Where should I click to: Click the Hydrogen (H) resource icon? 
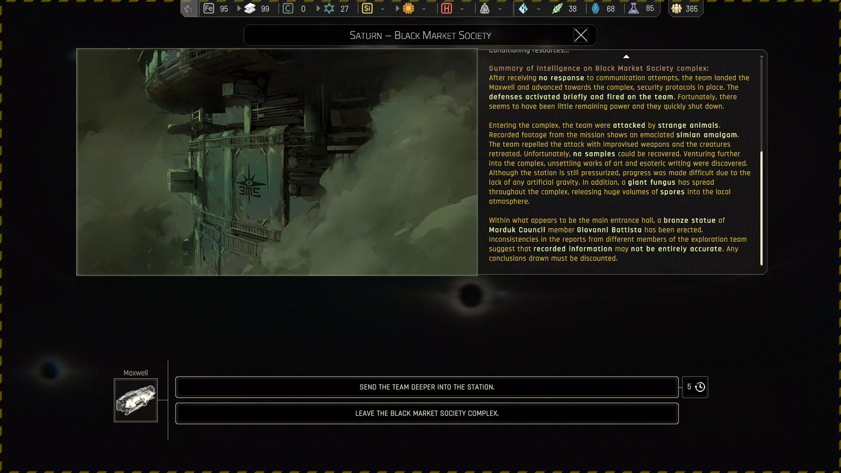pos(446,8)
